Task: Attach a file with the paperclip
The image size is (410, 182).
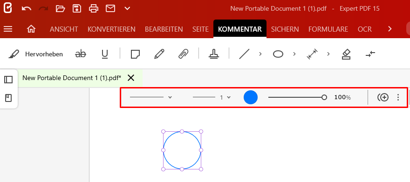Action: coord(183,54)
